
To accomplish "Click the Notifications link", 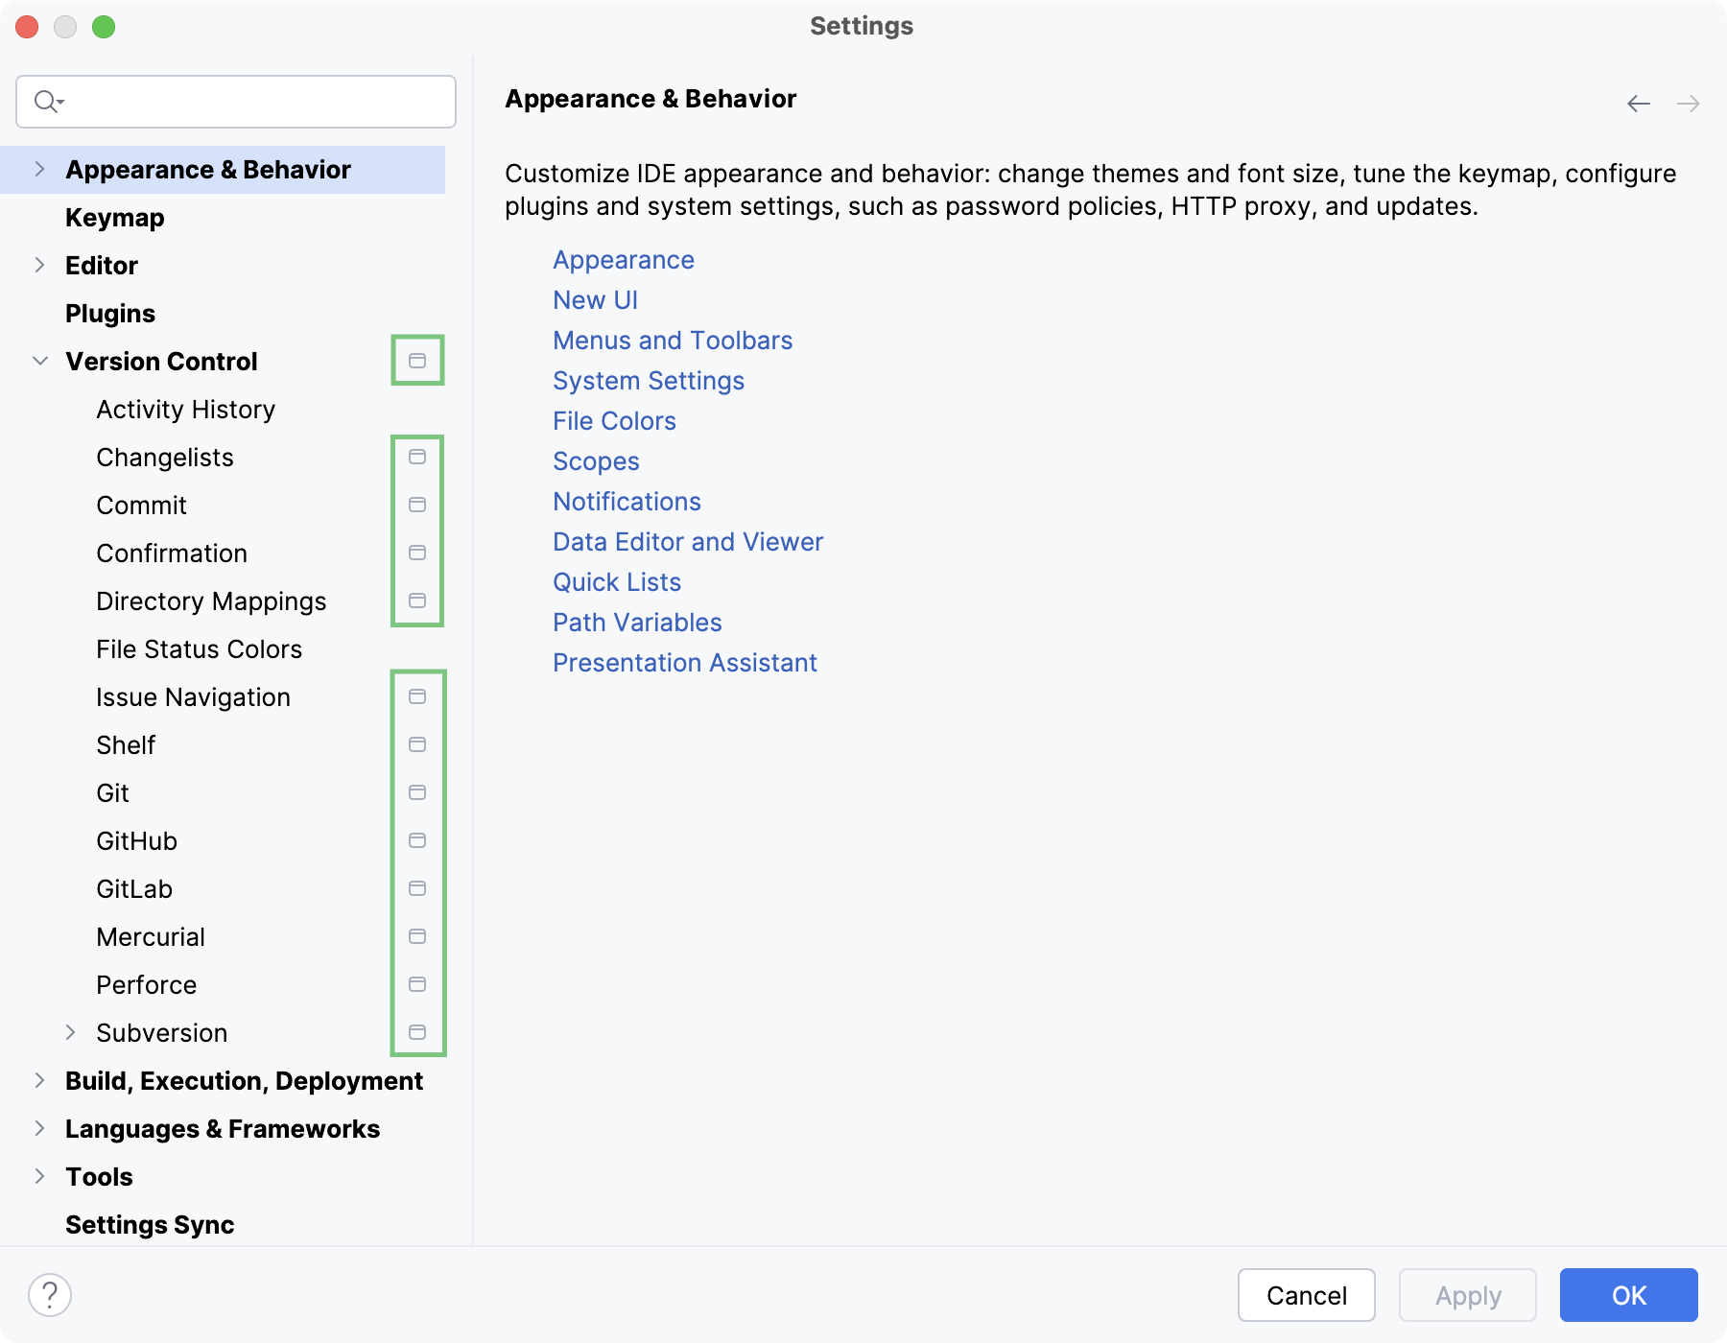I will tap(626, 501).
